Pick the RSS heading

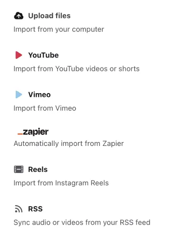pos(35,209)
